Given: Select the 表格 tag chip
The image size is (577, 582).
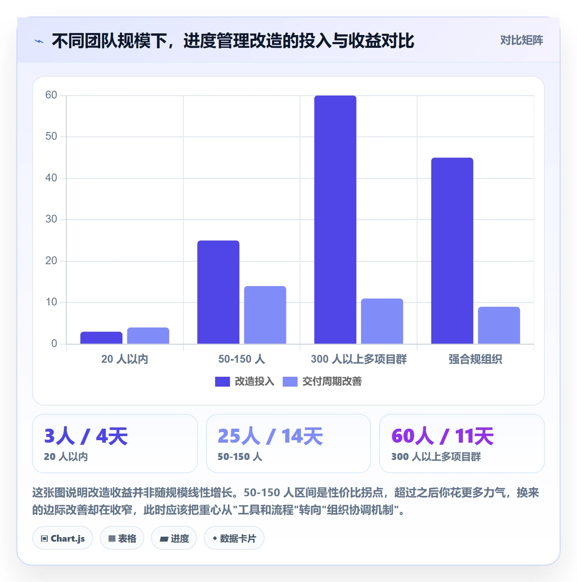Looking at the screenshot, I should click(x=122, y=538).
